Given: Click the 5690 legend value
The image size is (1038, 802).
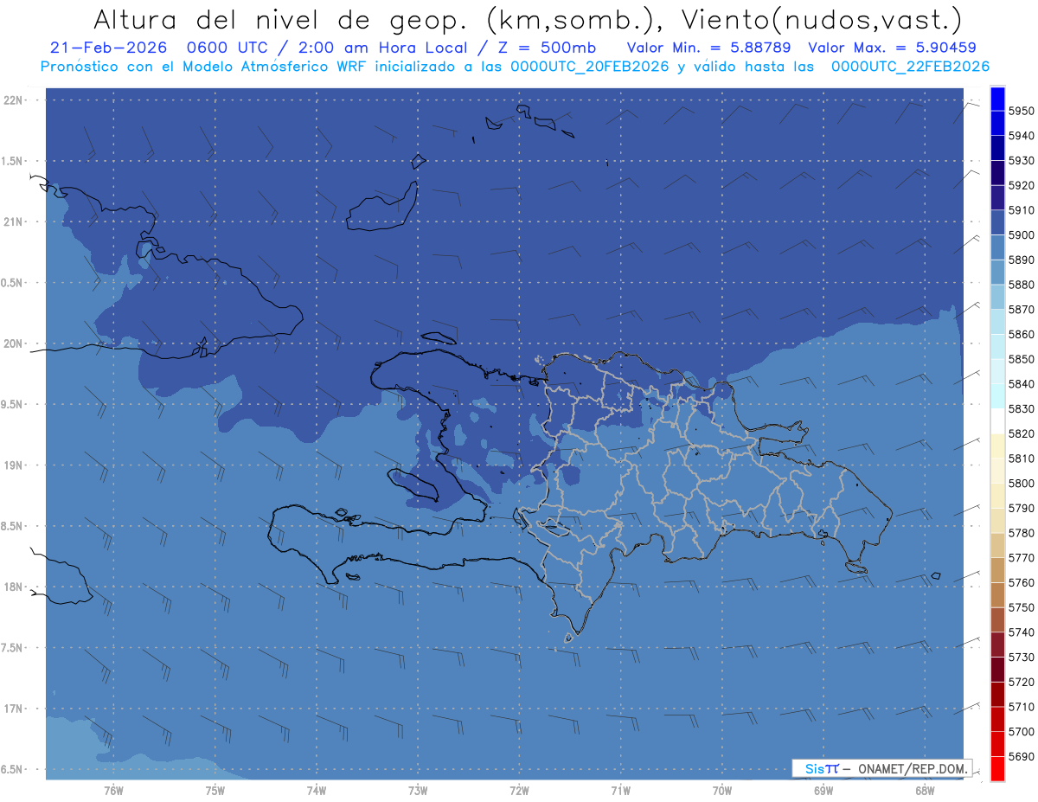Looking at the screenshot, I should coord(1021,756).
